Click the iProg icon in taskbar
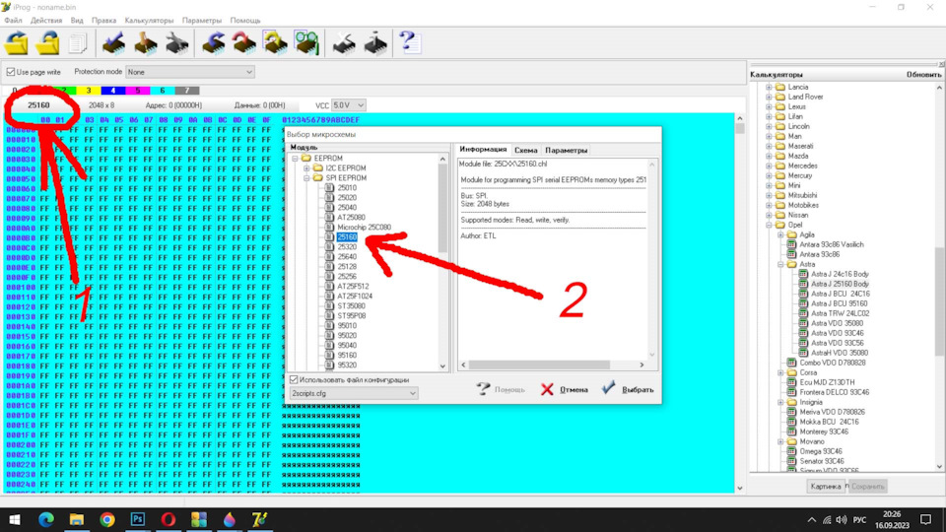 tap(259, 519)
